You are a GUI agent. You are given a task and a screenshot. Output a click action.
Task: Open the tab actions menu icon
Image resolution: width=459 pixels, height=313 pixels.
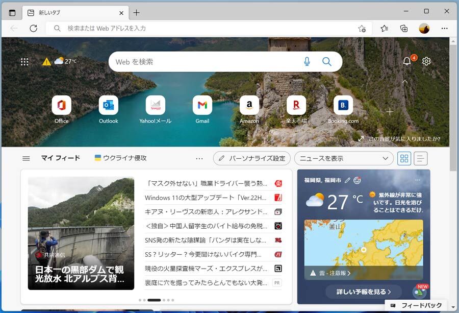(12, 13)
